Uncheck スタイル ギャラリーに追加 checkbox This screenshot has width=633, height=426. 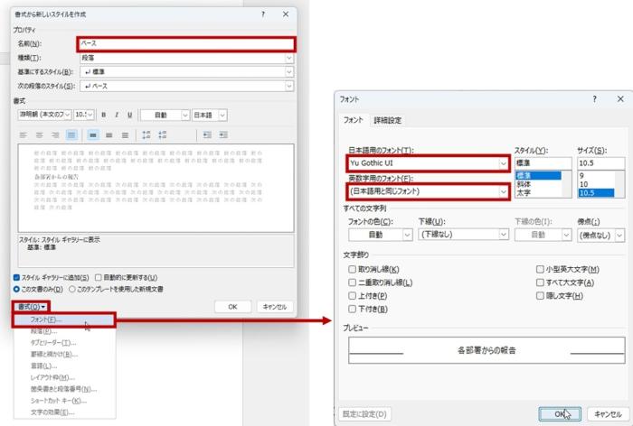pyautogui.click(x=17, y=277)
